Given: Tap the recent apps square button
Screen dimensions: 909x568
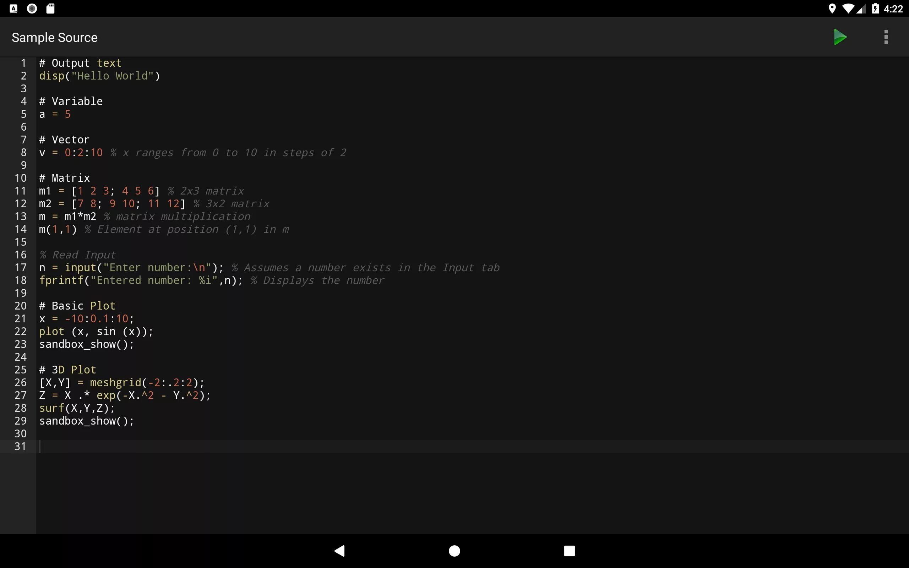Looking at the screenshot, I should 570,551.
